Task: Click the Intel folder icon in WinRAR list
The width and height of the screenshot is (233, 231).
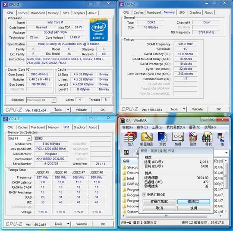Action: [124, 178]
